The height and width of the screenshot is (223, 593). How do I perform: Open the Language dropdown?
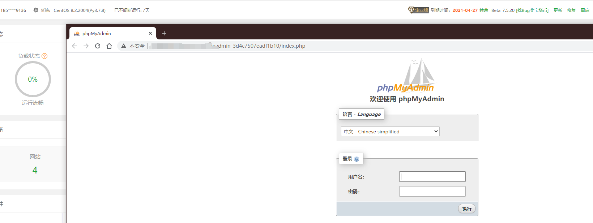[x=390, y=132]
